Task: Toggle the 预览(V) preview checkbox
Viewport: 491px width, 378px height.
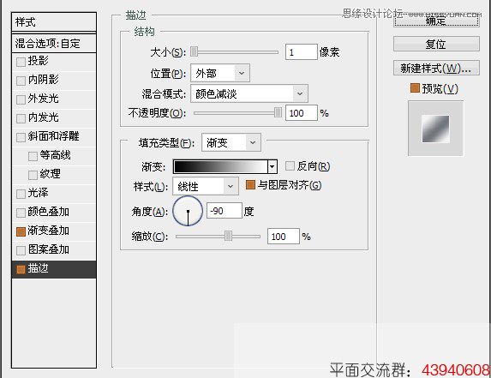Action: [415, 88]
